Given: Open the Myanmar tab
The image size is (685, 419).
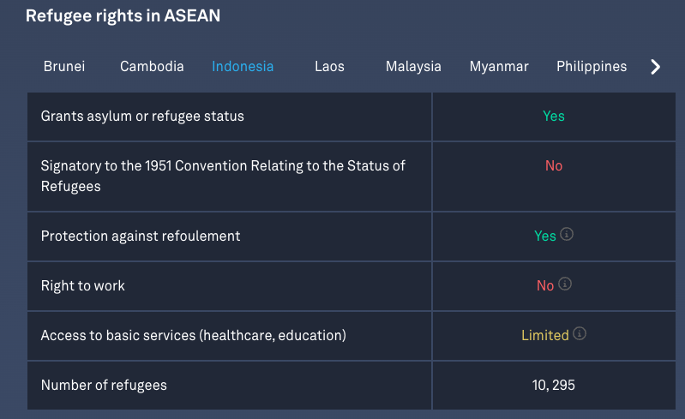Looking at the screenshot, I should [499, 66].
